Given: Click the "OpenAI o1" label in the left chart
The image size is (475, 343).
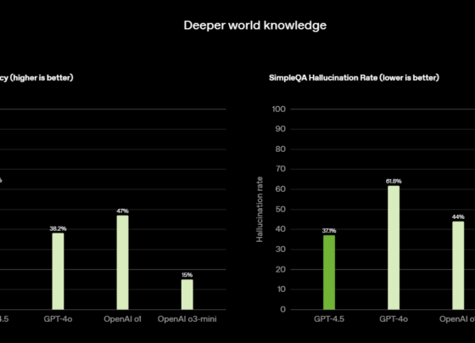Looking at the screenshot, I should [x=122, y=319].
